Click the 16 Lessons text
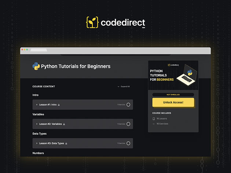231x173 pixels. tap(162, 119)
